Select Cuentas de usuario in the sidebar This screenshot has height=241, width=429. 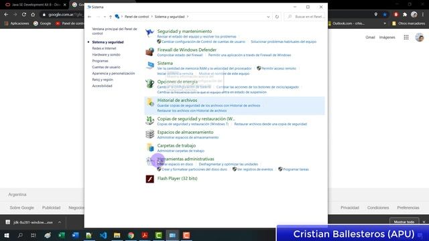click(x=106, y=67)
